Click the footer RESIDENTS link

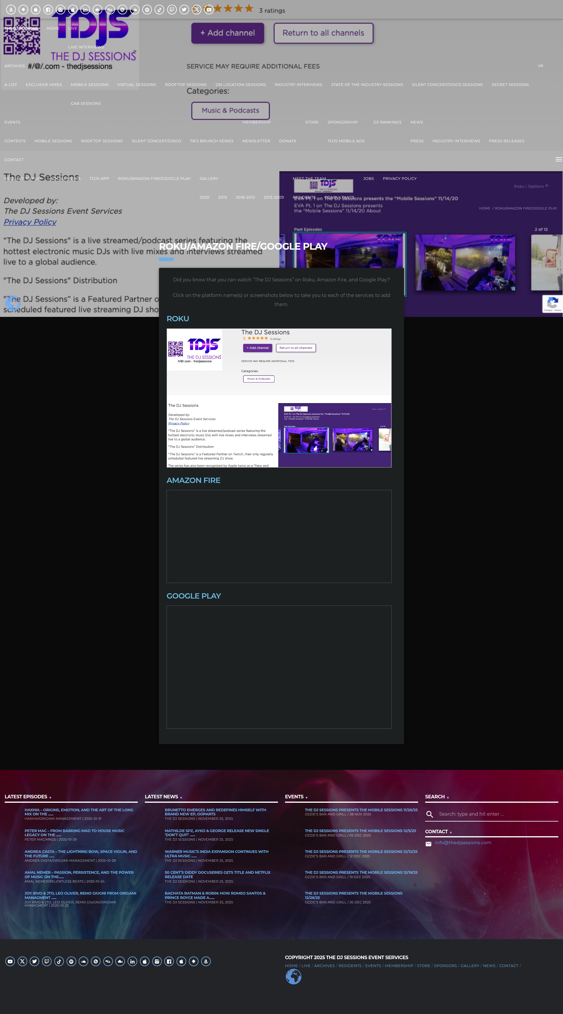pyautogui.click(x=350, y=966)
